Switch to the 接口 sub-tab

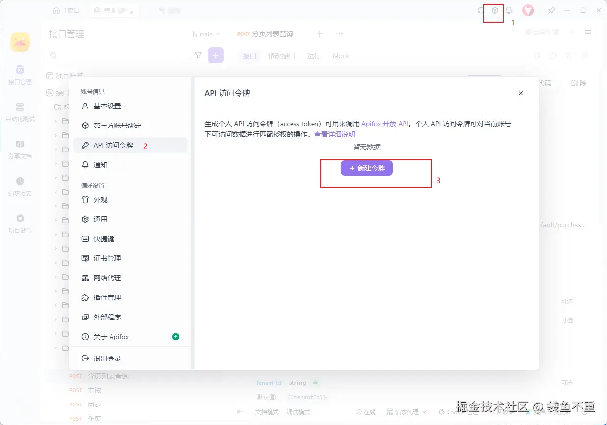[249, 56]
